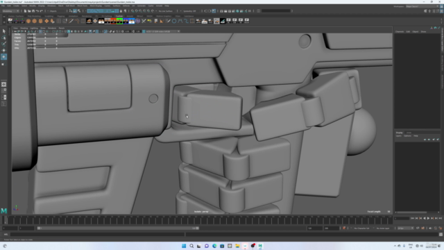
Task: Switch to the Rigging shelf tab
Action: click(x=61, y=16)
